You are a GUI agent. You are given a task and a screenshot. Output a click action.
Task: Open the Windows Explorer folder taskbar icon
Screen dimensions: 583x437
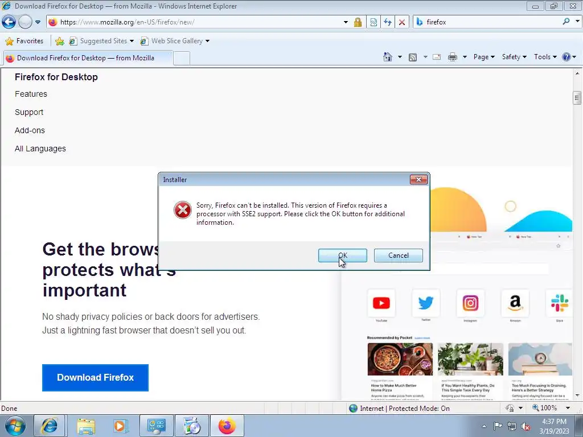tap(86, 426)
